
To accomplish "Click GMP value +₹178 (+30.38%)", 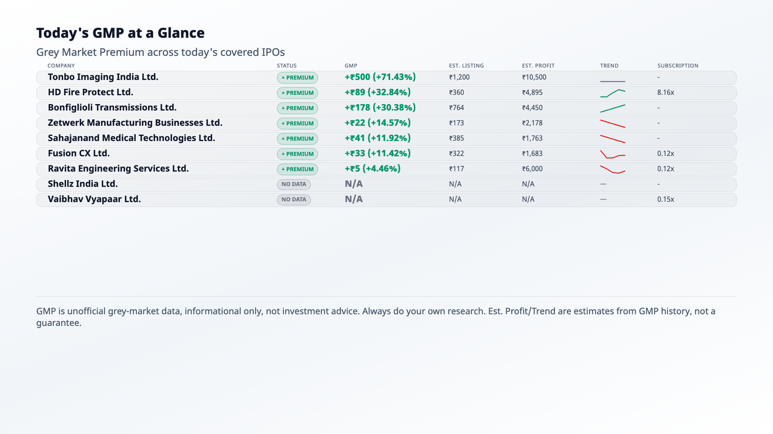I will 380,108.
